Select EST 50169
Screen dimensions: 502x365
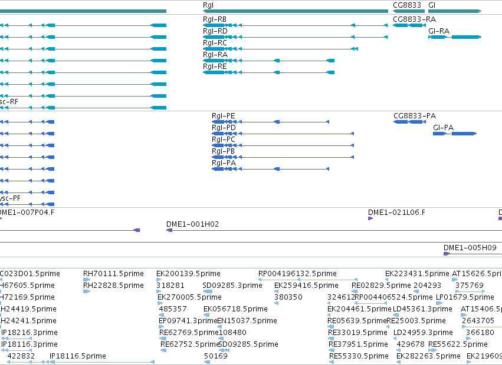pos(207,362)
